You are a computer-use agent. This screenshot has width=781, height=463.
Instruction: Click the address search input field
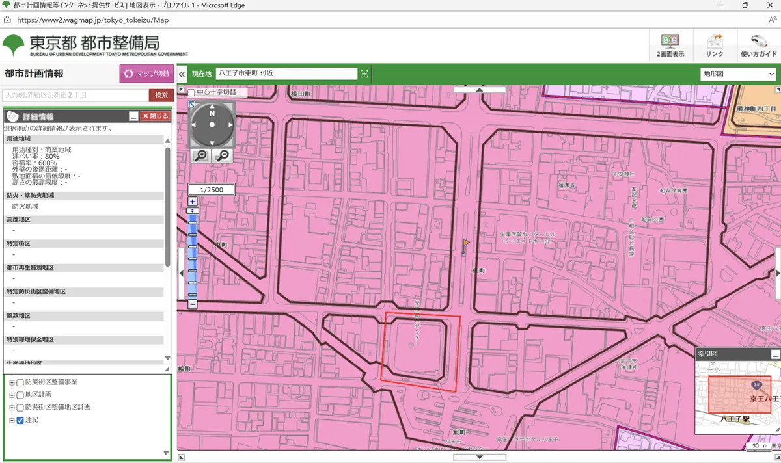pyautogui.click(x=75, y=95)
